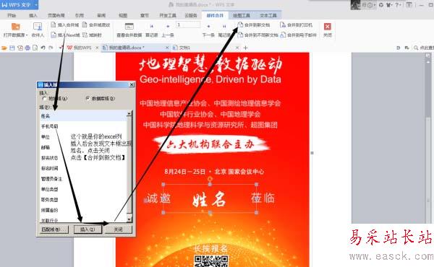Switch to 绘图工具 (Drawing Tools) ribbon tab
The height and width of the screenshot is (267, 434).
(242, 15)
